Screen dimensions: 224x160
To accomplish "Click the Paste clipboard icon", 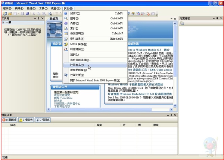I will (44, 14).
